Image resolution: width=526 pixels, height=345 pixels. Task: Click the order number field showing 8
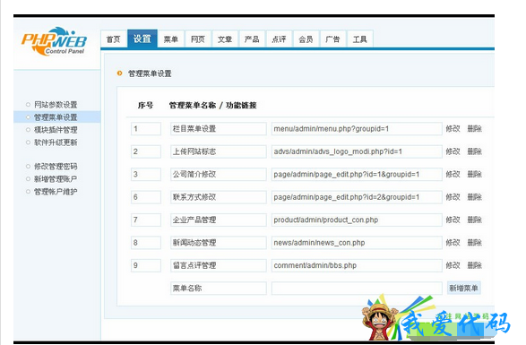coord(146,243)
